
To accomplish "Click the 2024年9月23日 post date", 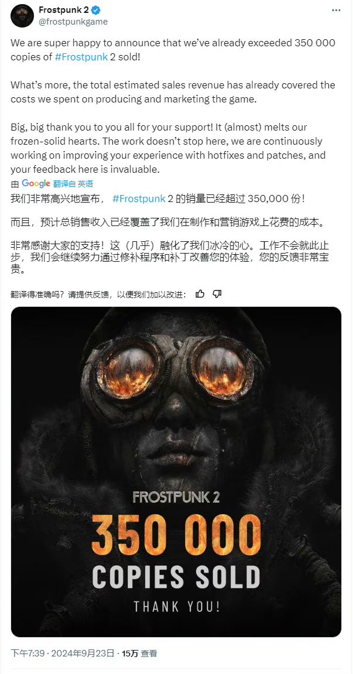I will [83, 654].
